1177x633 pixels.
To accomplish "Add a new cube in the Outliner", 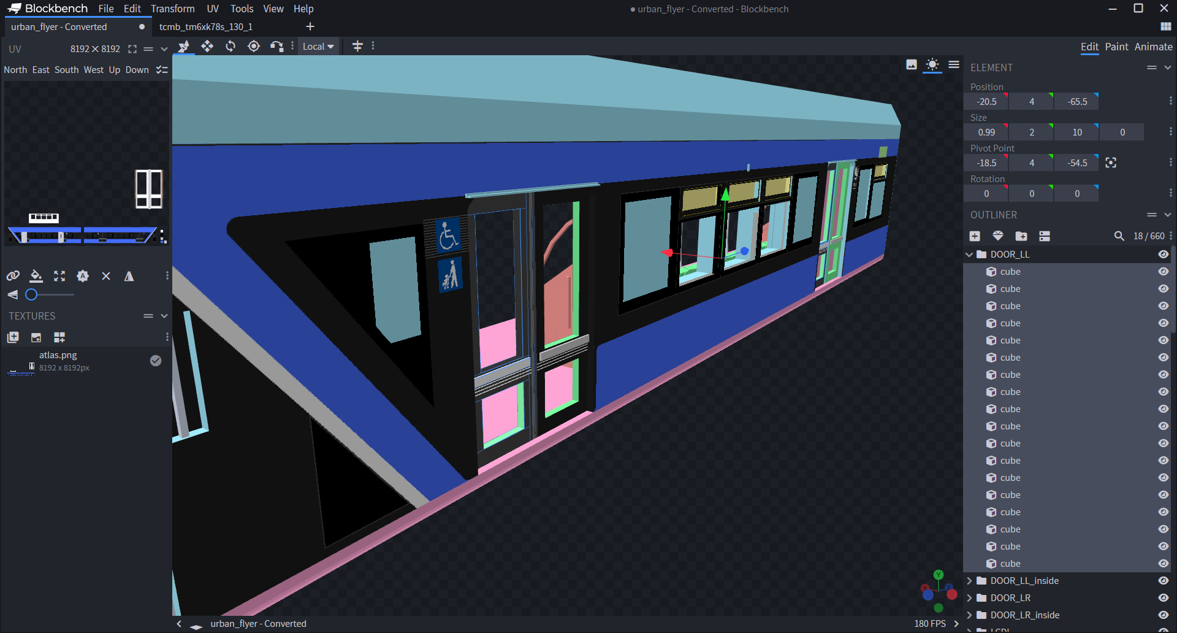I will 975,236.
